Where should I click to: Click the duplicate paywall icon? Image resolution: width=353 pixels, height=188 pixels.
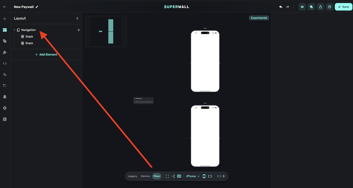tap(311, 7)
